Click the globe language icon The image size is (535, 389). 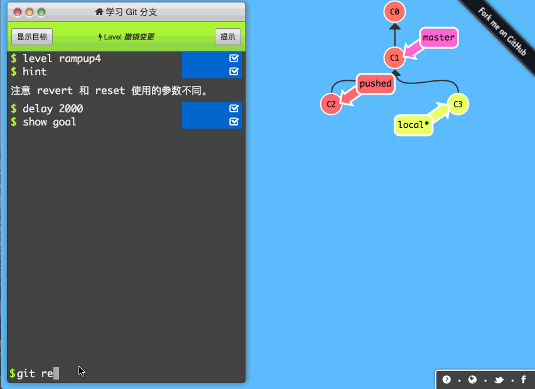point(472,380)
